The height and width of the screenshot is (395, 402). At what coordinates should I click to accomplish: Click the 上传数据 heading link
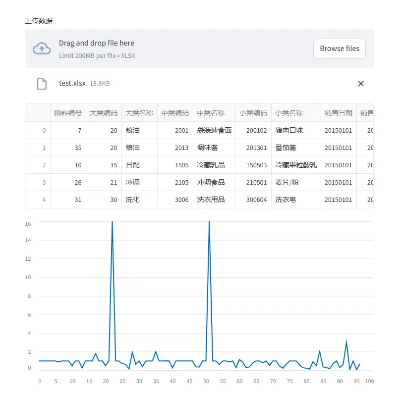[39, 21]
